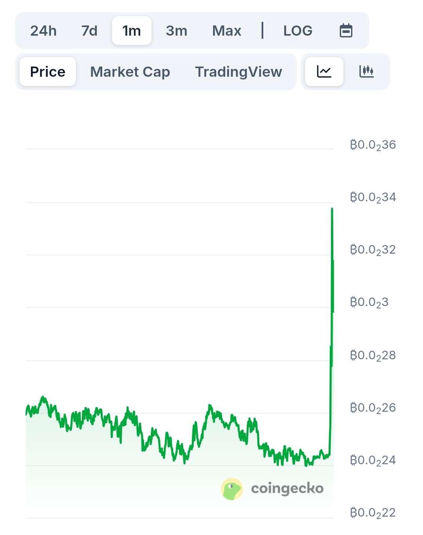Click the price spike peak on chart

(x=332, y=209)
